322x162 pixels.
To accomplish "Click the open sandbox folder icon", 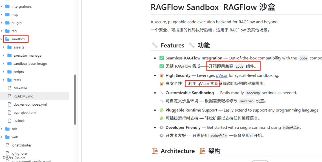I will tap(7, 39).
